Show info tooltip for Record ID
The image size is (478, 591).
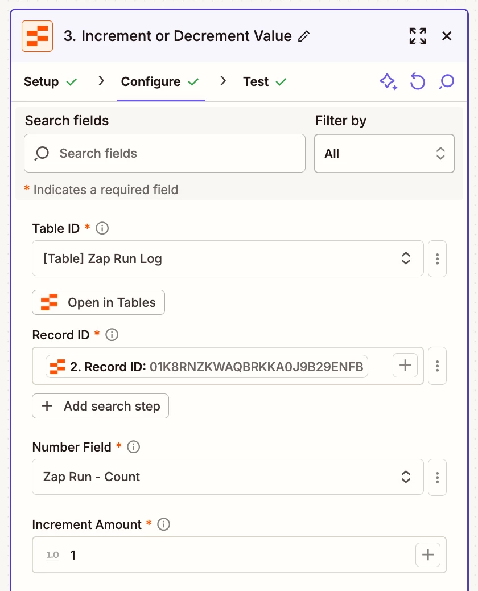pos(112,335)
